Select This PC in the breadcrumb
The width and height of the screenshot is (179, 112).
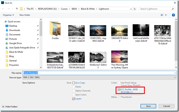point(30,9)
